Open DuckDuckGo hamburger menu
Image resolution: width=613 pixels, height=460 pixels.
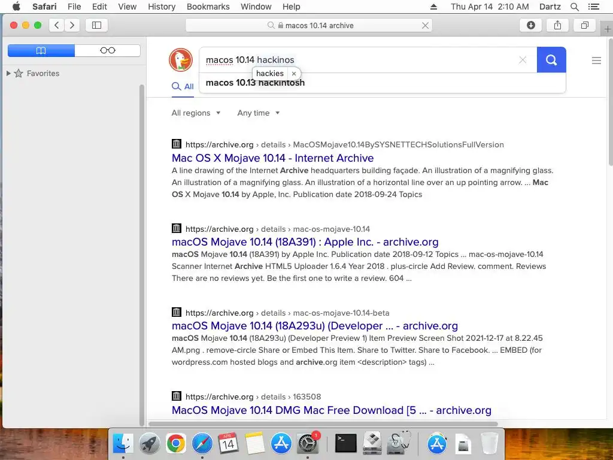point(596,60)
